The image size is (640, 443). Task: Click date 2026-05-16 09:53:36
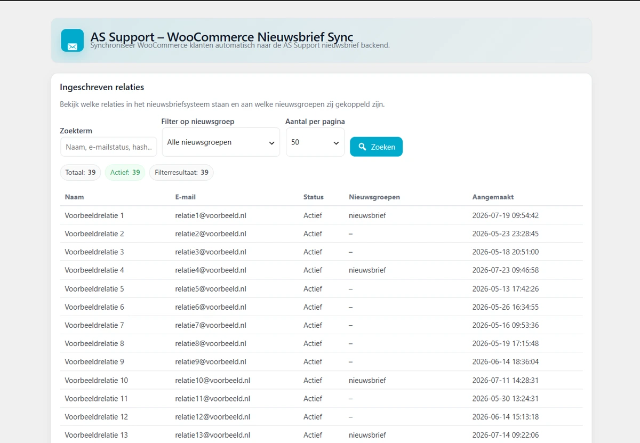(x=506, y=325)
